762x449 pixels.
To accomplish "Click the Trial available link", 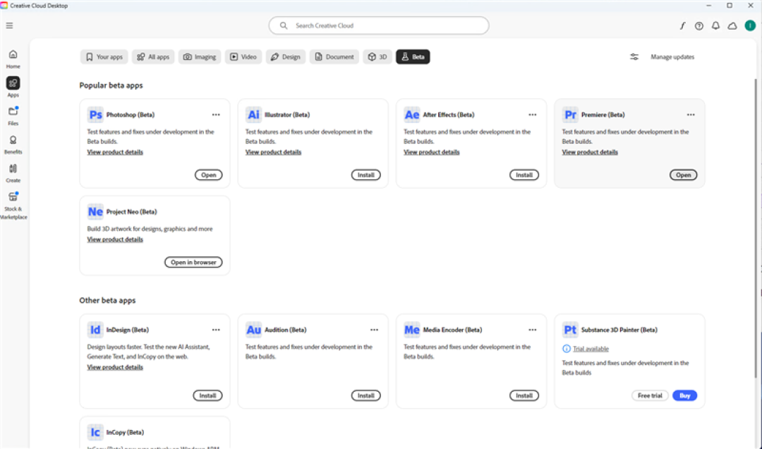I will tap(591, 349).
